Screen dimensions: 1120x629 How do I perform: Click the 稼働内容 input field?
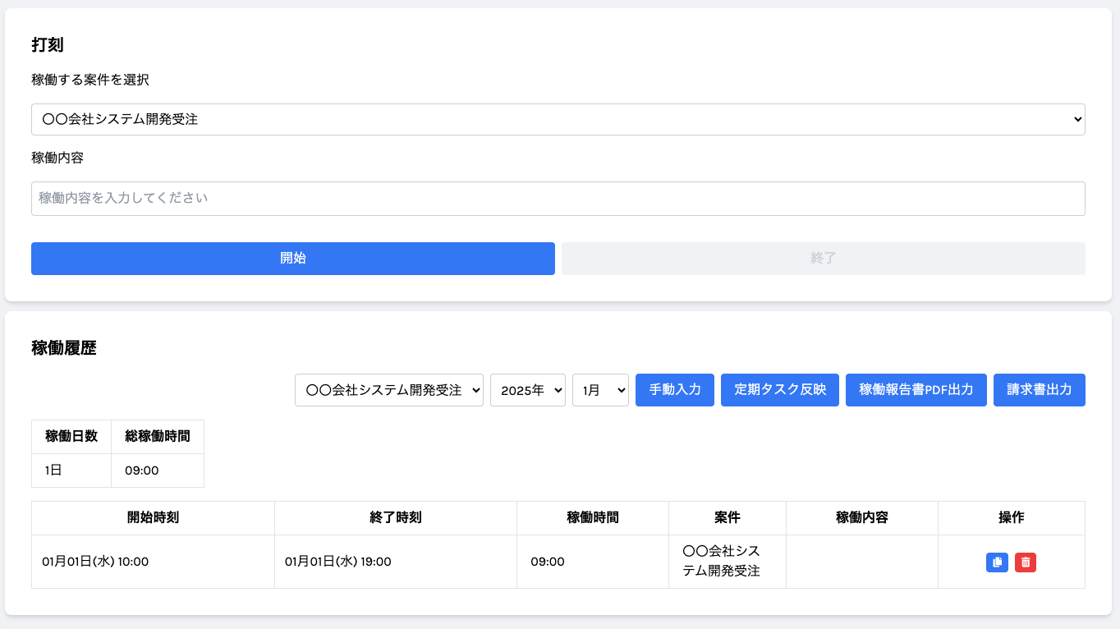[x=558, y=199]
